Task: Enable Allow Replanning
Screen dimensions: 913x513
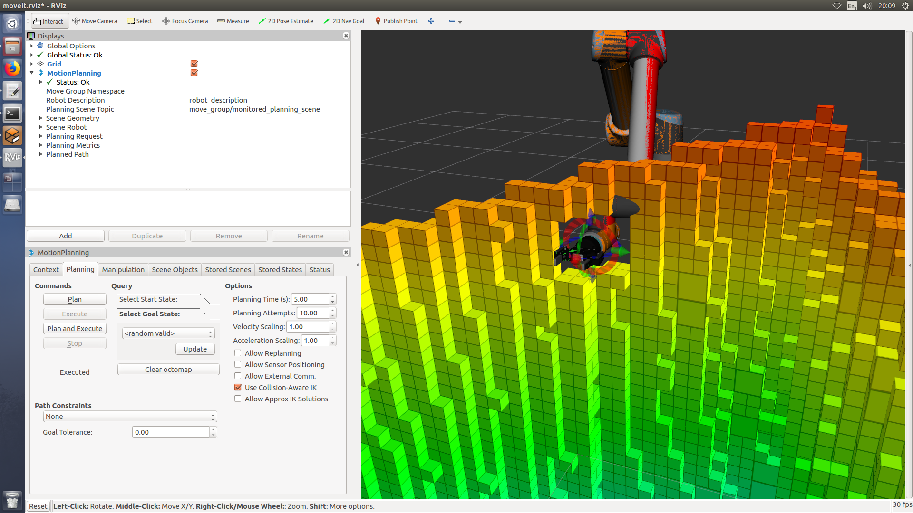Action: tap(238, 353)
